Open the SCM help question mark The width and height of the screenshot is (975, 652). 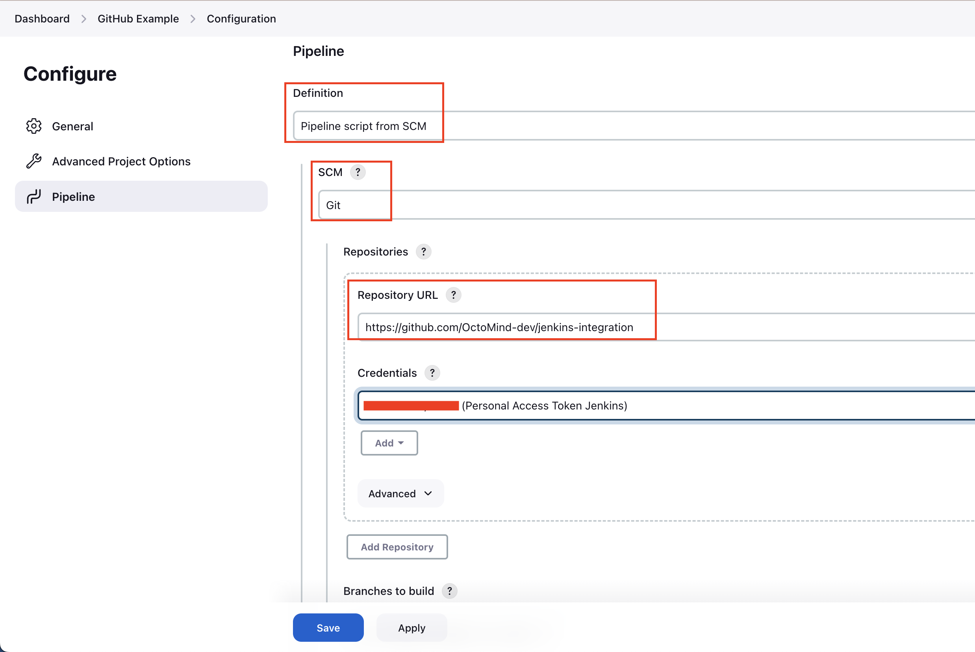tap(358, 172)
